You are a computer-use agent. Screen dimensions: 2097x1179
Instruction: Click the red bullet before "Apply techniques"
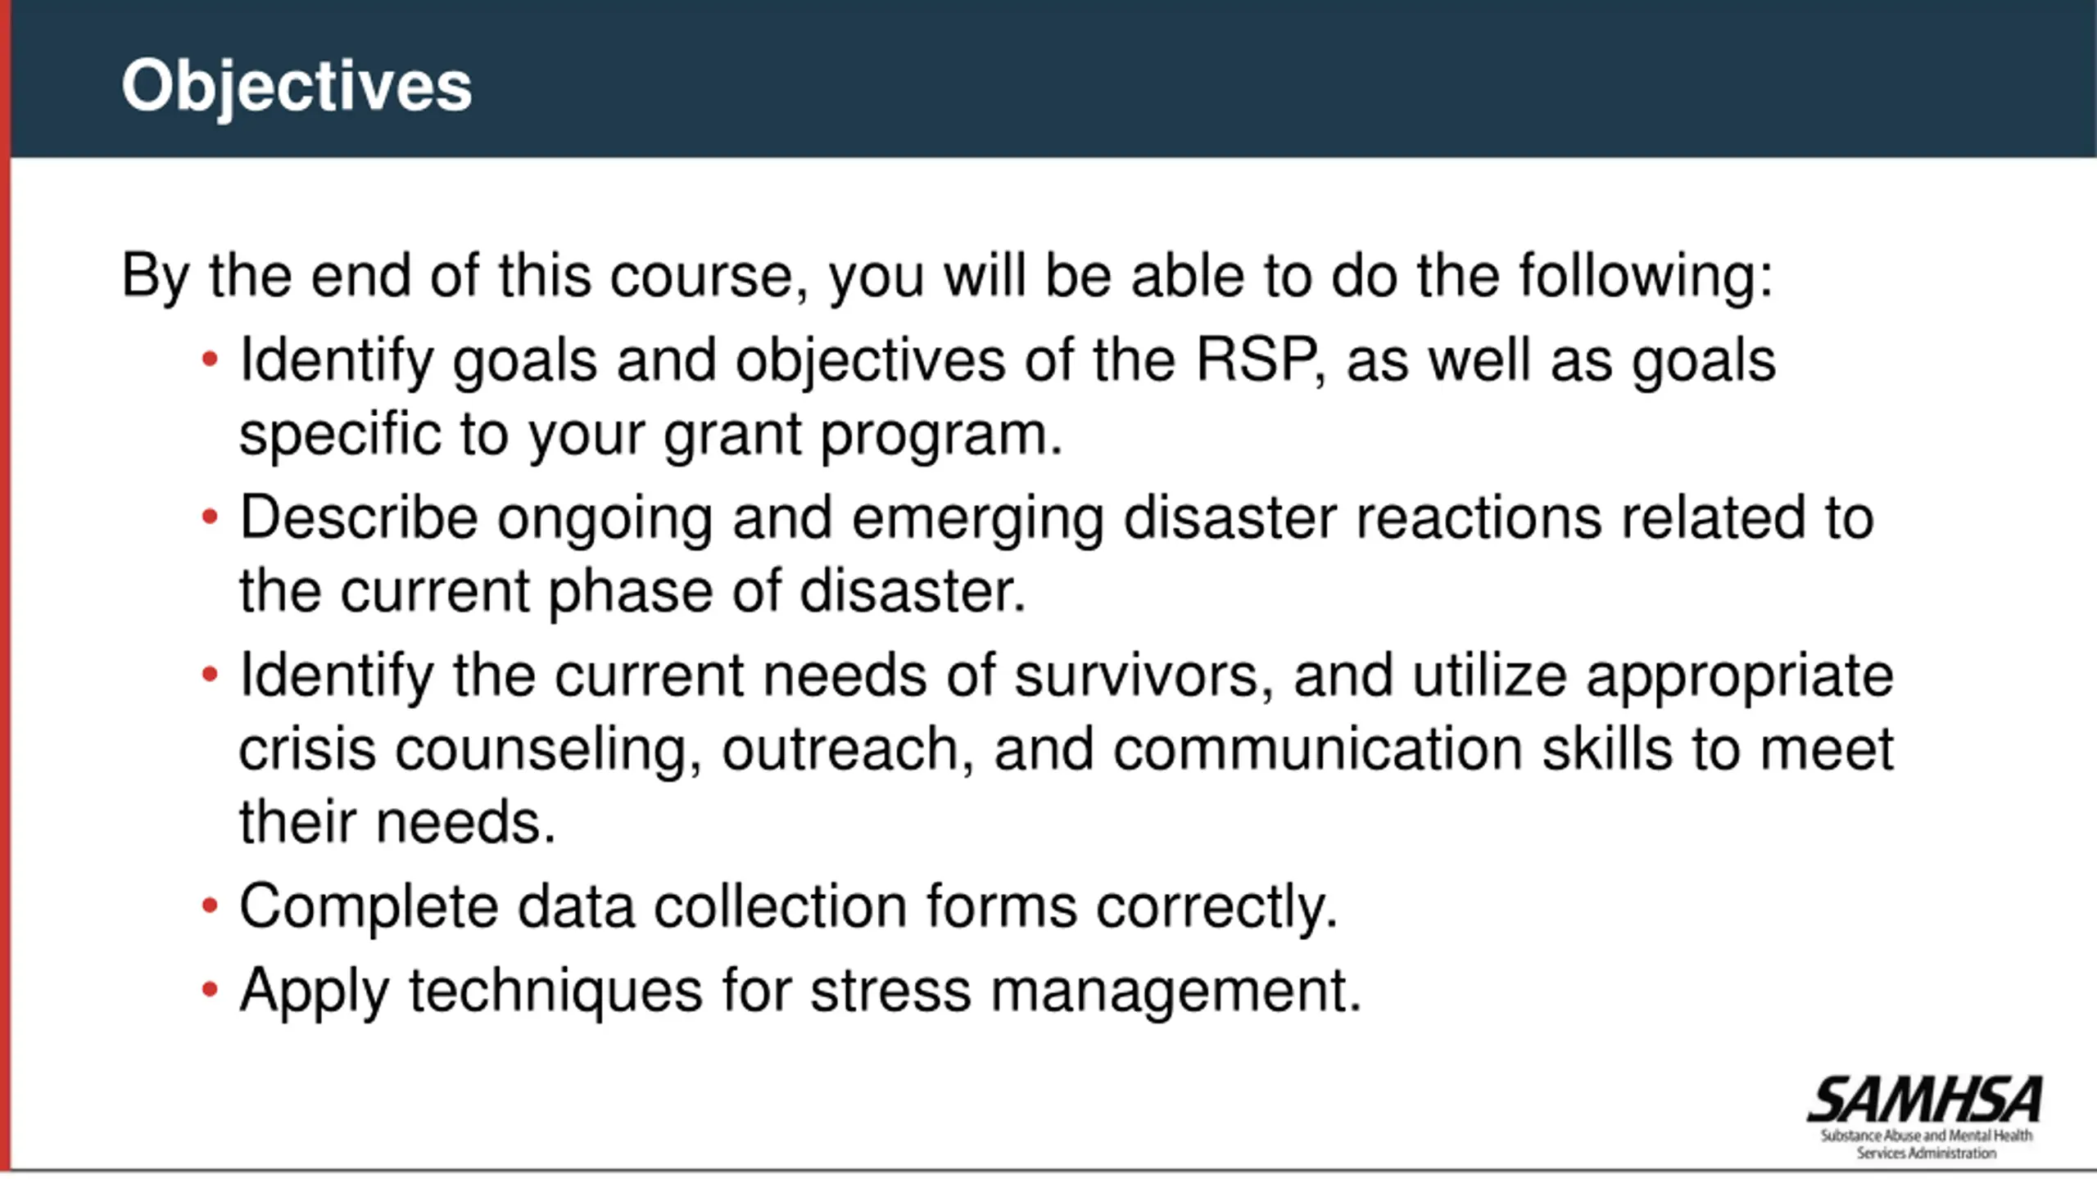210,989
